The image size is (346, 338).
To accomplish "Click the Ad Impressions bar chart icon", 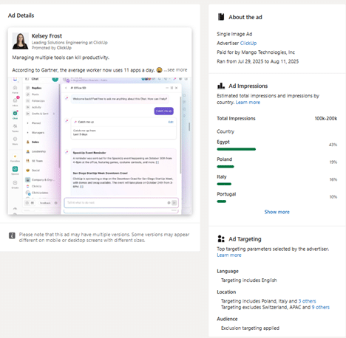I will point(221,86).
